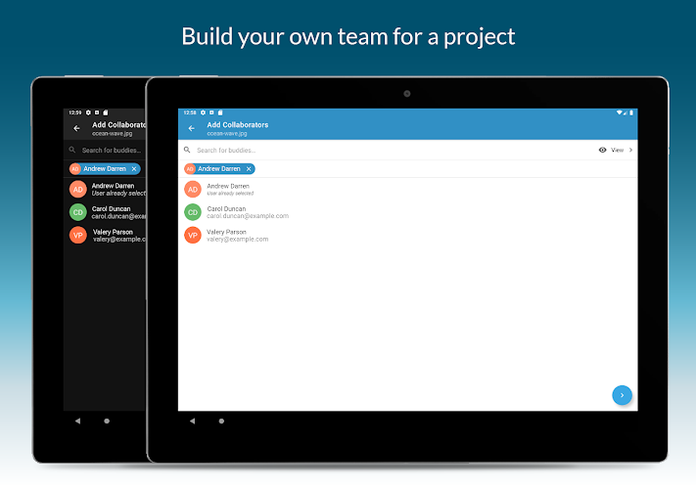Select Carol Duncan name on light tablet
696x489 pixels.
(226, 209)
